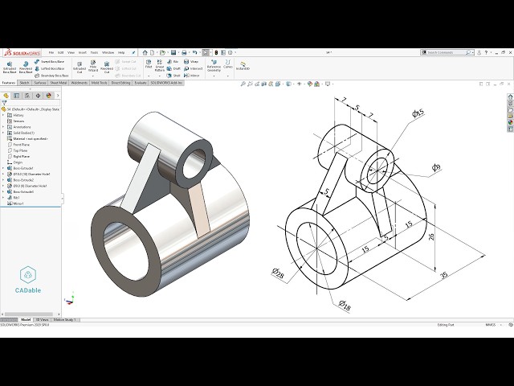Screen dimensions: 514x386
Task: Switch to the Motion Study 1 tab
Action: [x=64, y=320]
